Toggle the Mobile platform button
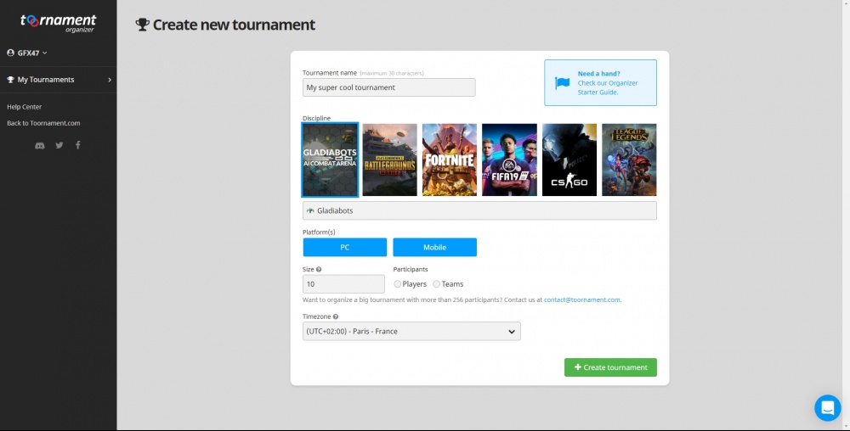The height and width of the screenshot is (431, 850). (434, 247)
